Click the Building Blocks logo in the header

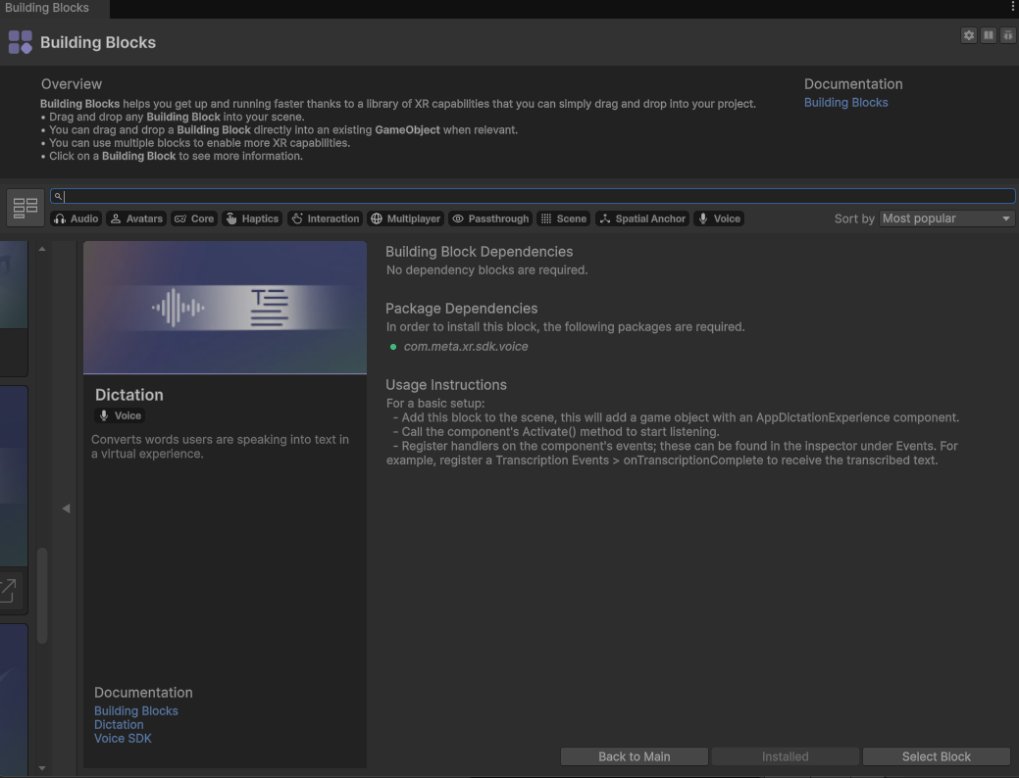(21, 42)
